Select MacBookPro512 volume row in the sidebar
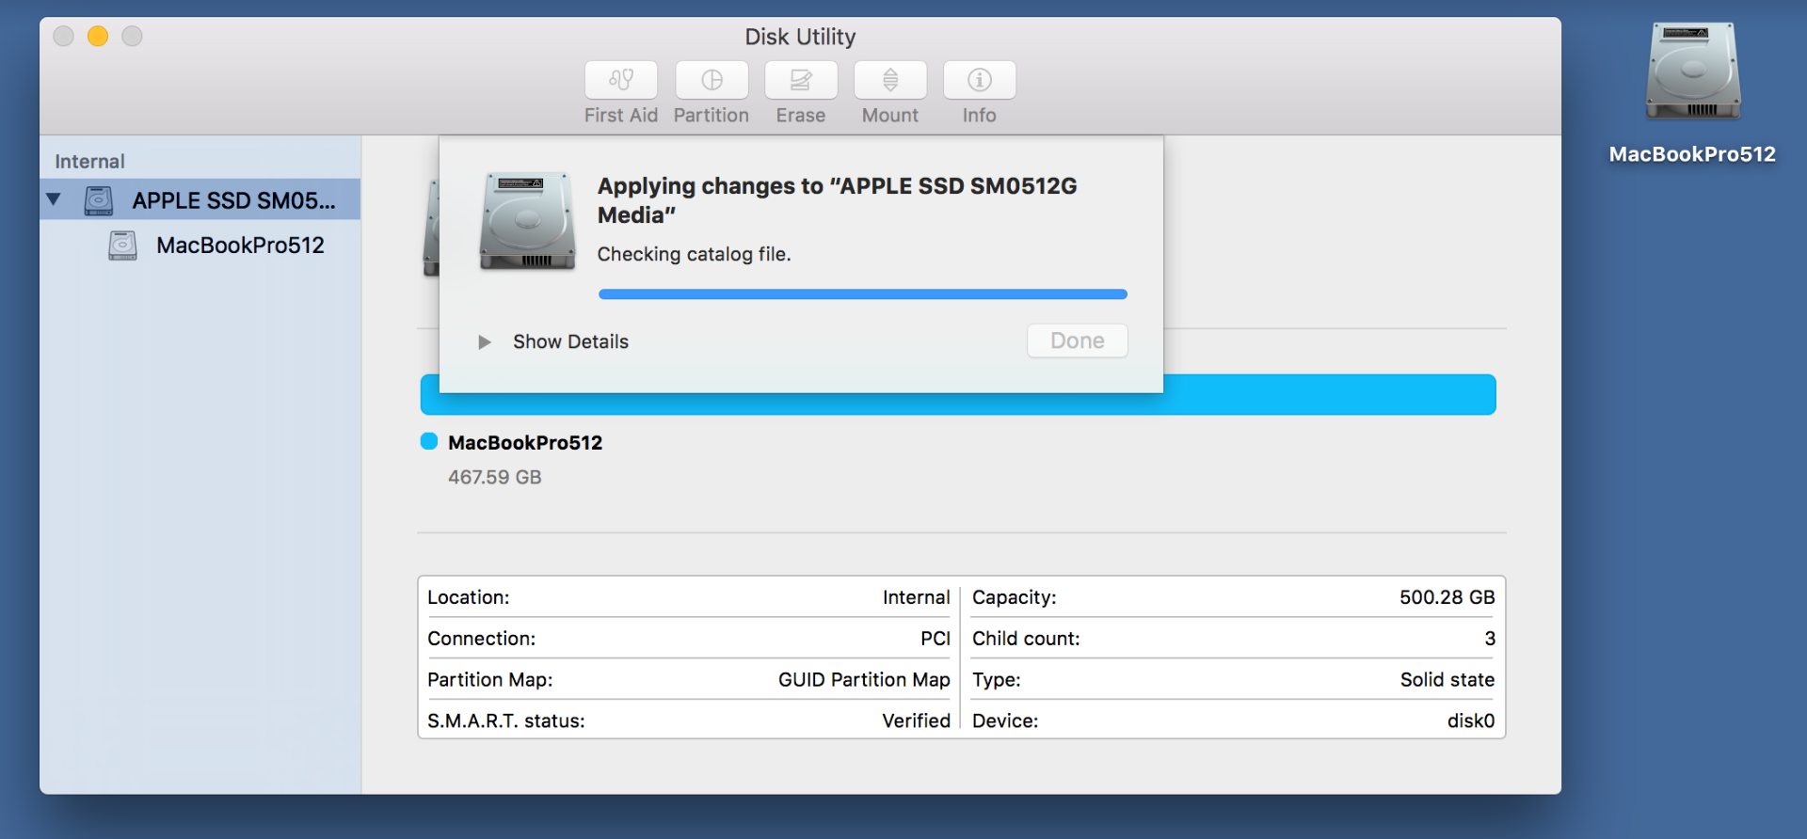This screenshot has width=1807, height=839. (x=200, y=245)
